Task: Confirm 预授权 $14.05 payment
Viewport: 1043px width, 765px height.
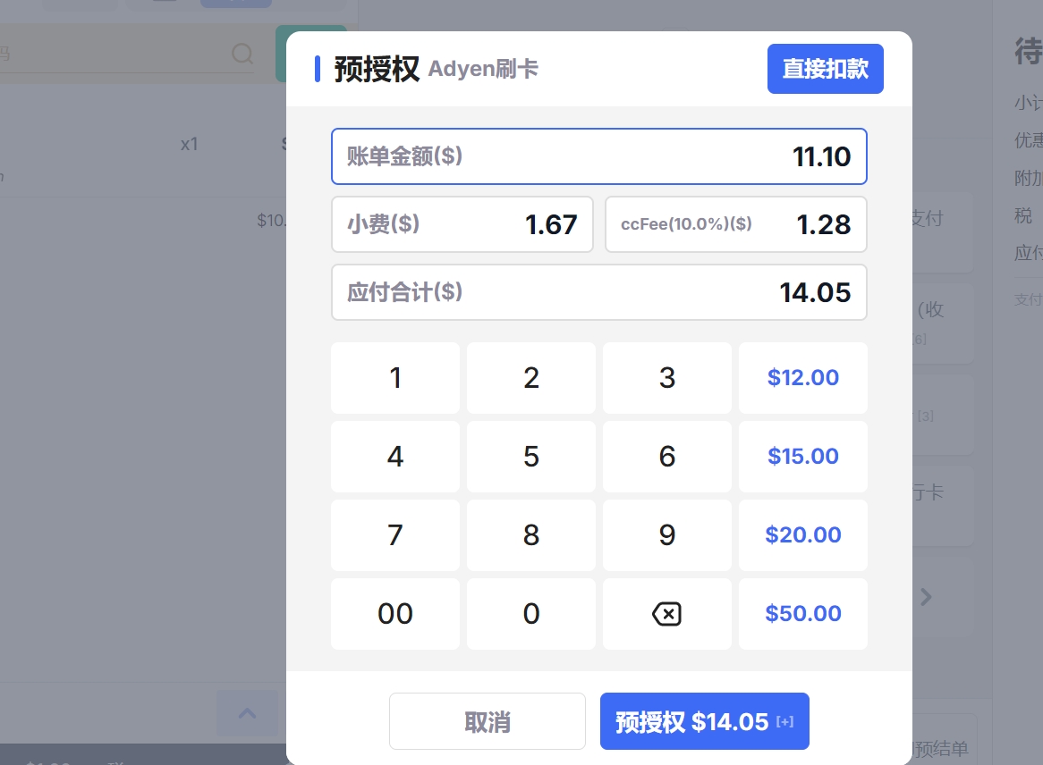Action: pyautogui.click(x=704, y=721)
